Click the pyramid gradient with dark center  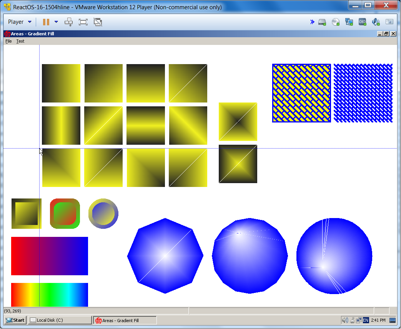tap(238, 122)
